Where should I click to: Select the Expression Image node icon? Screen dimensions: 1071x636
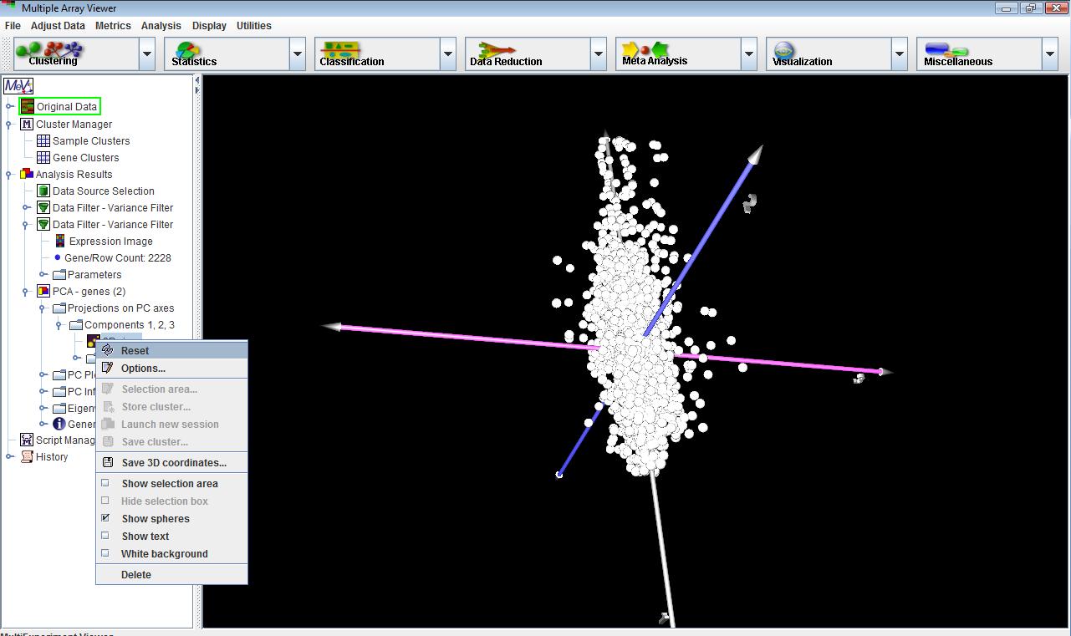click(x=60, y=241)
